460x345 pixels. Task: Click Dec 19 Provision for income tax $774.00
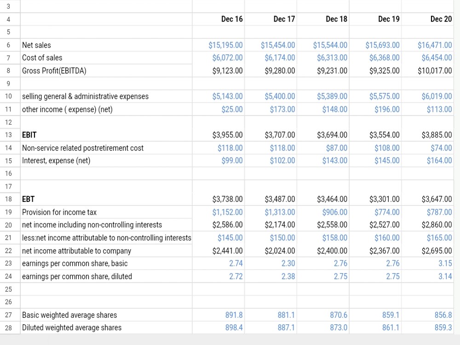click(x=375, y=212)
